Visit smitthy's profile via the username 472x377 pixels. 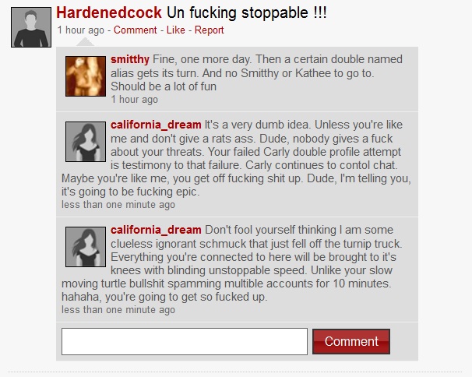[x=130, y=59]
